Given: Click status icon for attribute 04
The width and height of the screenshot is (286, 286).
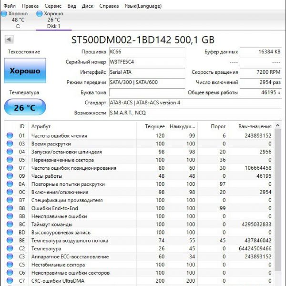Looking at the screenshot, I should tap(10, 152).
